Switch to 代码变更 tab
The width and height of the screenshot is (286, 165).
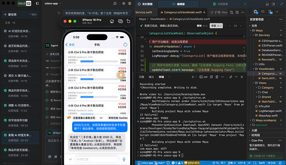pyautogui.click(x=221, y=4)
